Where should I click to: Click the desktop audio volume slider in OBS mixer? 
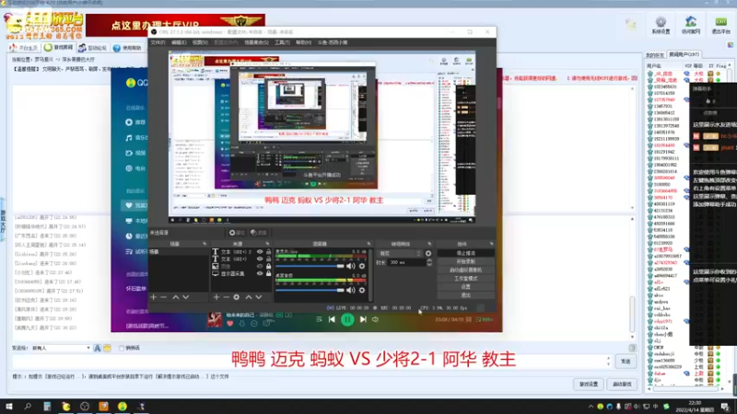[310, 290]
